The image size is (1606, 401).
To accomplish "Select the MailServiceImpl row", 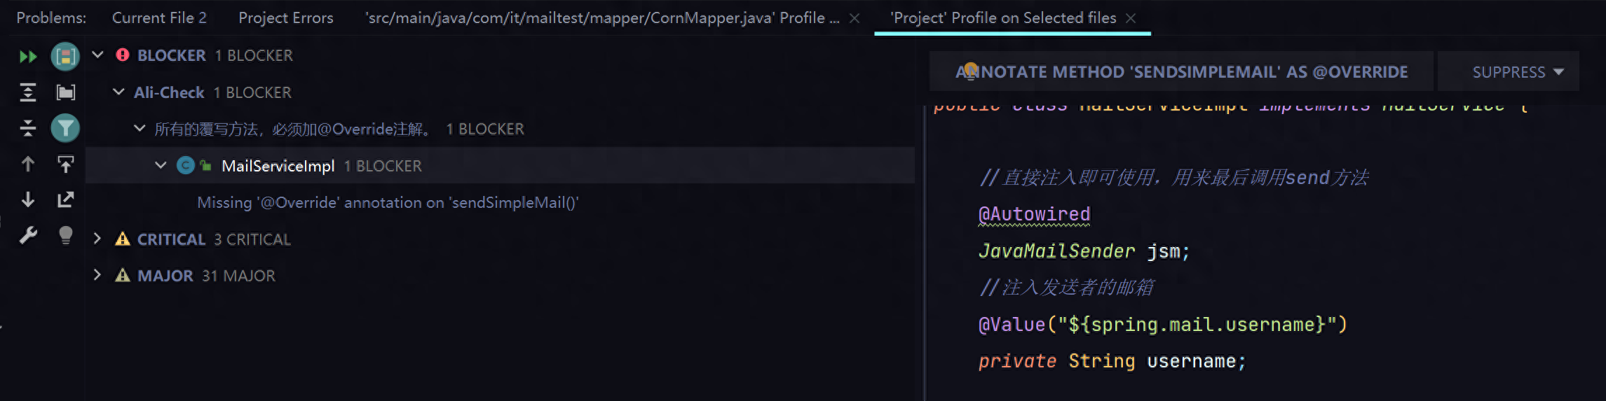I will click(501, 166).
